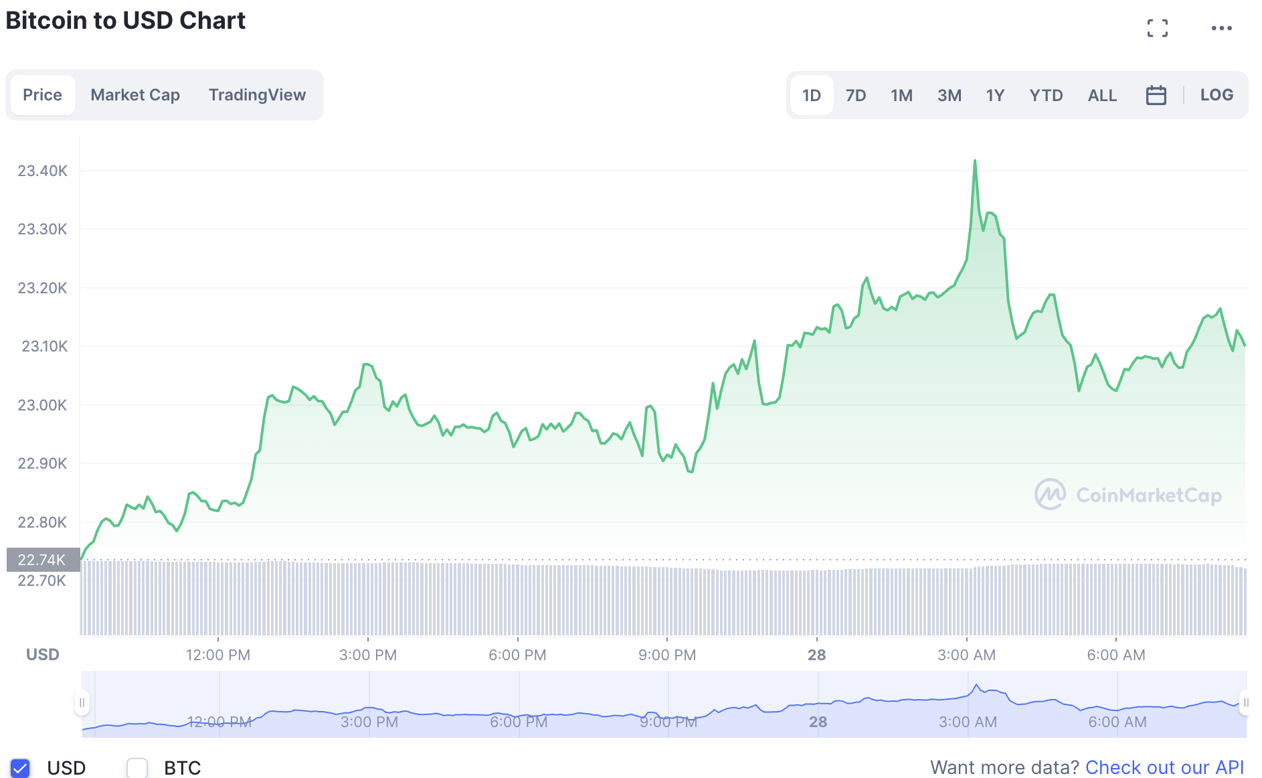This screenshot has width=1262, height=778.
Task: Open the calendar date range picker
Action: pos(1156,95)
